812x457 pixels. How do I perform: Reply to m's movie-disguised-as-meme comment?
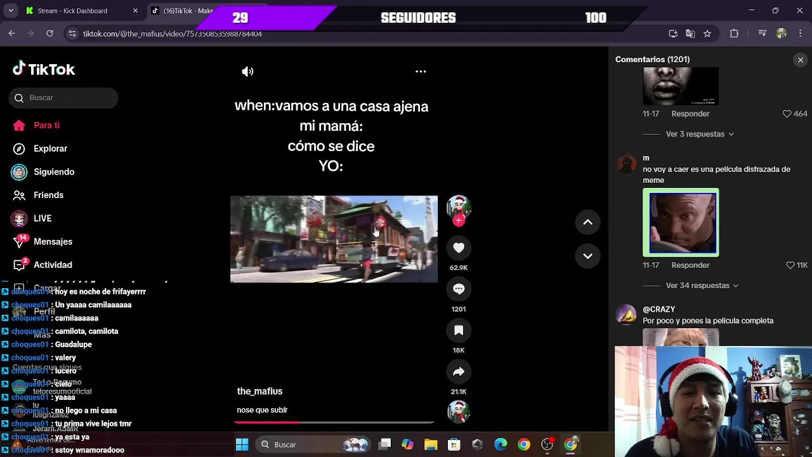690,265
